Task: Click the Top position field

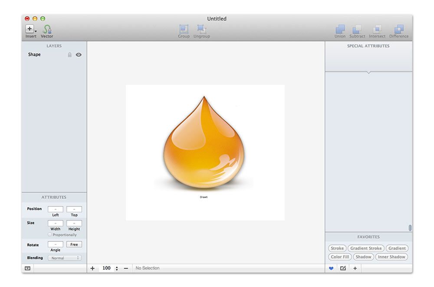Action: coord(74,209)
